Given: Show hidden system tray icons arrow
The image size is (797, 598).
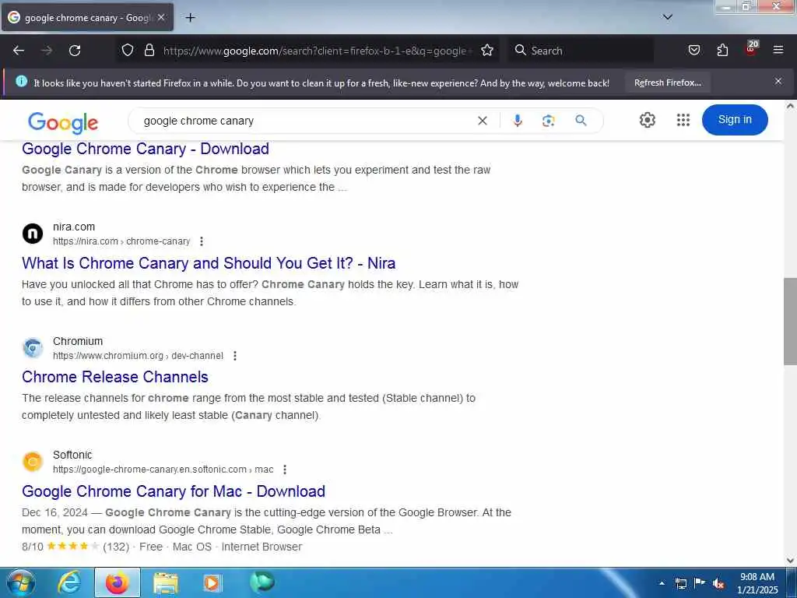Looking at the screenshot, I should 662,583.
